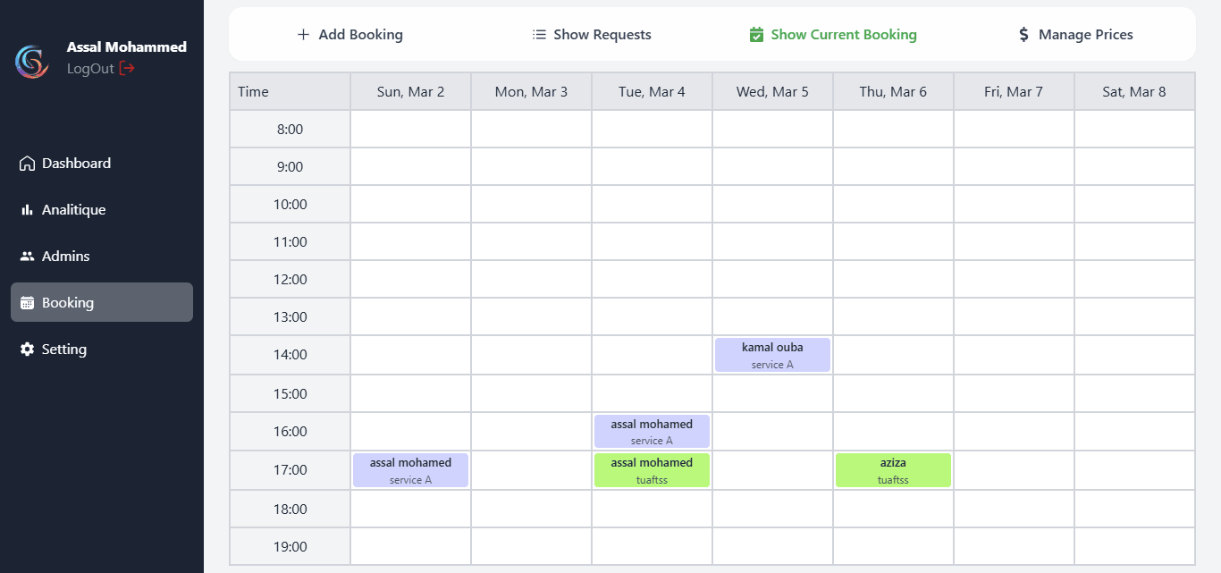
Task: Click the green calendar-check icon
Action: (756, 35)
